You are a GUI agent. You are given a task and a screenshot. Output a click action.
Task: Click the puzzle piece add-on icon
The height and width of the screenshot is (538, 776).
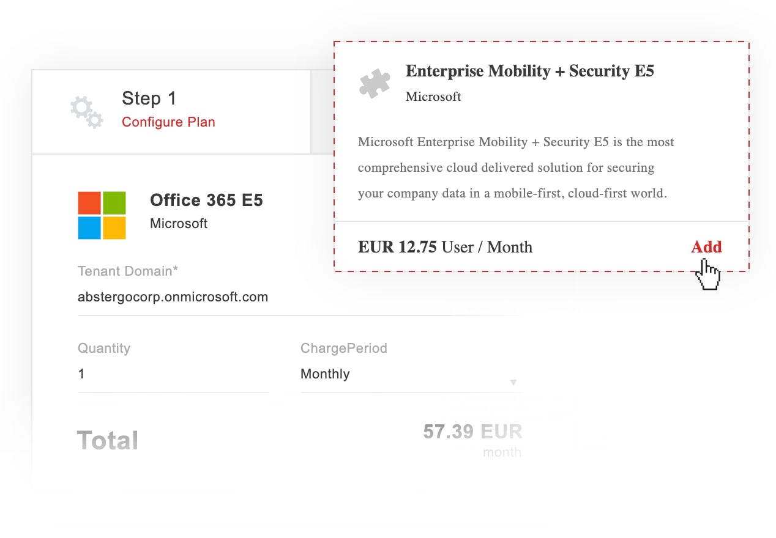pyautogui.click(x=375, y=83)
